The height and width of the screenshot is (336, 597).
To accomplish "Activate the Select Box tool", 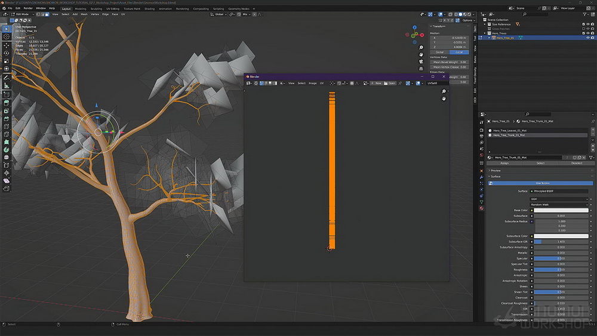I will coord(7,29).
